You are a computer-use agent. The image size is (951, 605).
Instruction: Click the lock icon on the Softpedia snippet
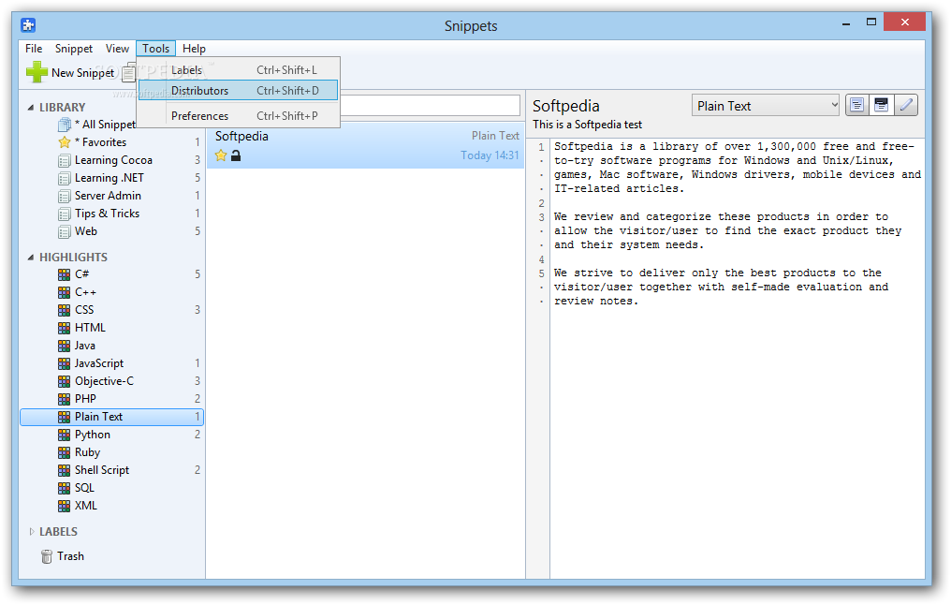pos(236,155)
